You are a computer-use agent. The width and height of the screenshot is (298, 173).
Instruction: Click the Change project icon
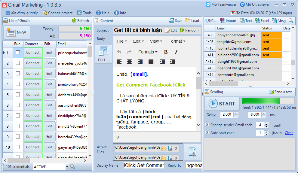[x=45, y=13]
